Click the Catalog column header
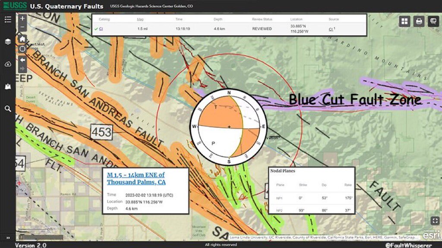Viewport: 442px width, 248px height. pos(104,19)
